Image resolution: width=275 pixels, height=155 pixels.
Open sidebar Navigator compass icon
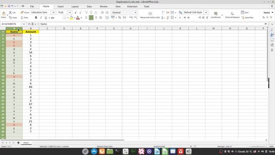click(x=272, y=45)
